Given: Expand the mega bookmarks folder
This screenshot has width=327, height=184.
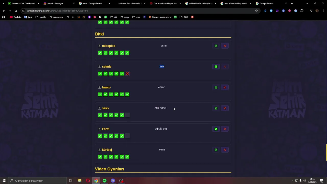Looking at the screenshot, I should [124, 17].
